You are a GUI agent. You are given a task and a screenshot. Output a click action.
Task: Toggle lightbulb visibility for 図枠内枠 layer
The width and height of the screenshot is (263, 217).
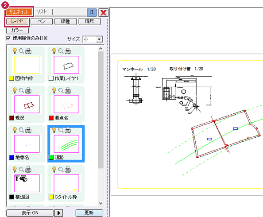click(x=15, y=51)
